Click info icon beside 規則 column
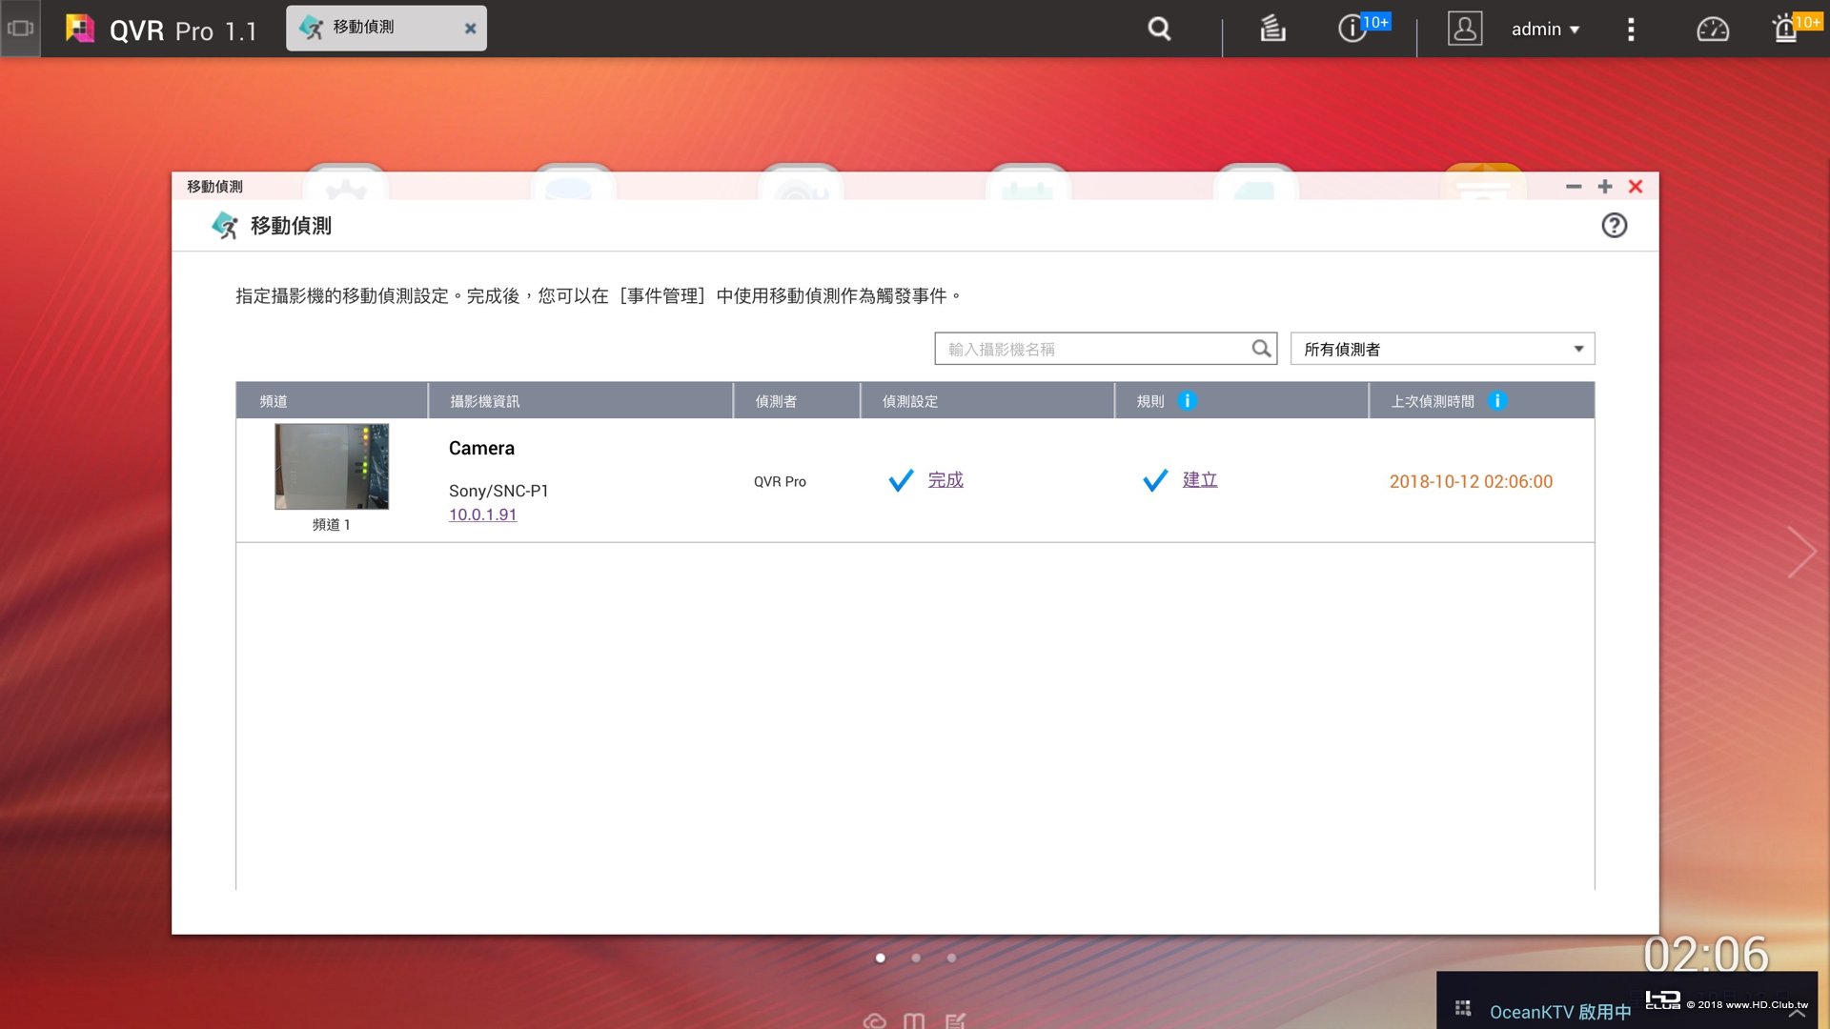Viewport: 1830px width, 1029px height. (1187, 401)
